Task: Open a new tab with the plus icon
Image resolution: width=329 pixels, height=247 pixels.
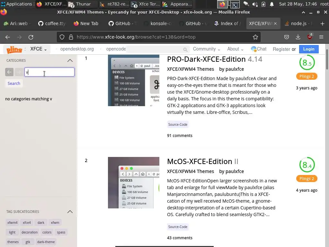Action: [x=323, y=24]
